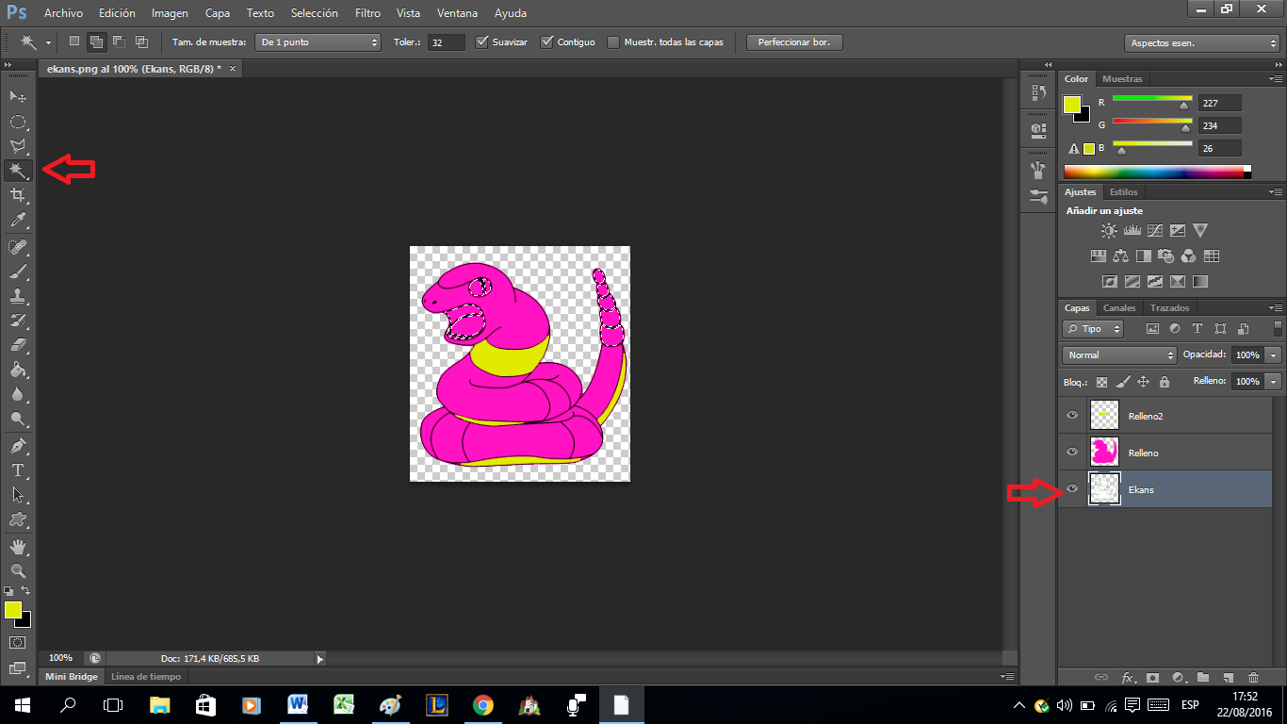Viewport: 1287px width, 724px height.
Task: Open the layer filter Tipo dropdown
Action: pyautogui.click(x=1093, y=329)
